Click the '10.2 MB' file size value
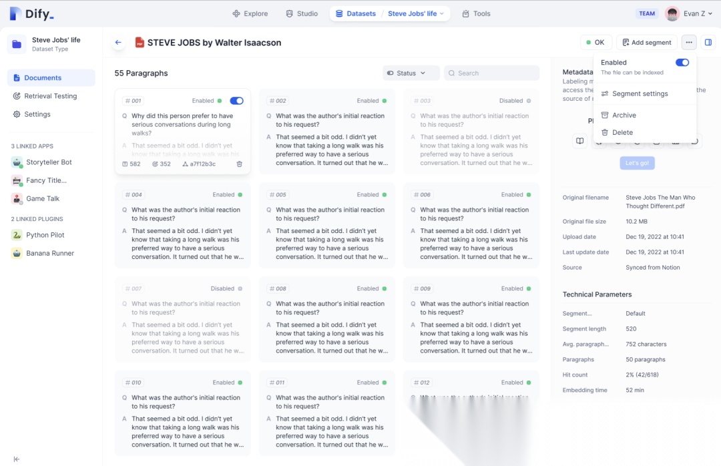This screenshot has height=466, width=721. point(636,221)
